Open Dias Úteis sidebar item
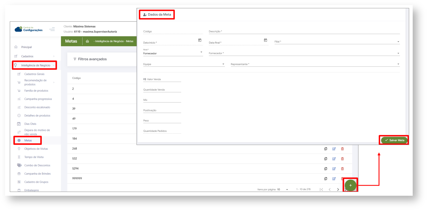The width and height of the screenshot is (427, 210). pyautogui.click(x=30, y=124)
